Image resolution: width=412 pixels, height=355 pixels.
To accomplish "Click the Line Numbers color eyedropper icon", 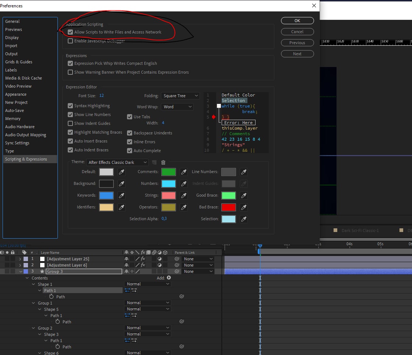I will click(x=244, y=172).
